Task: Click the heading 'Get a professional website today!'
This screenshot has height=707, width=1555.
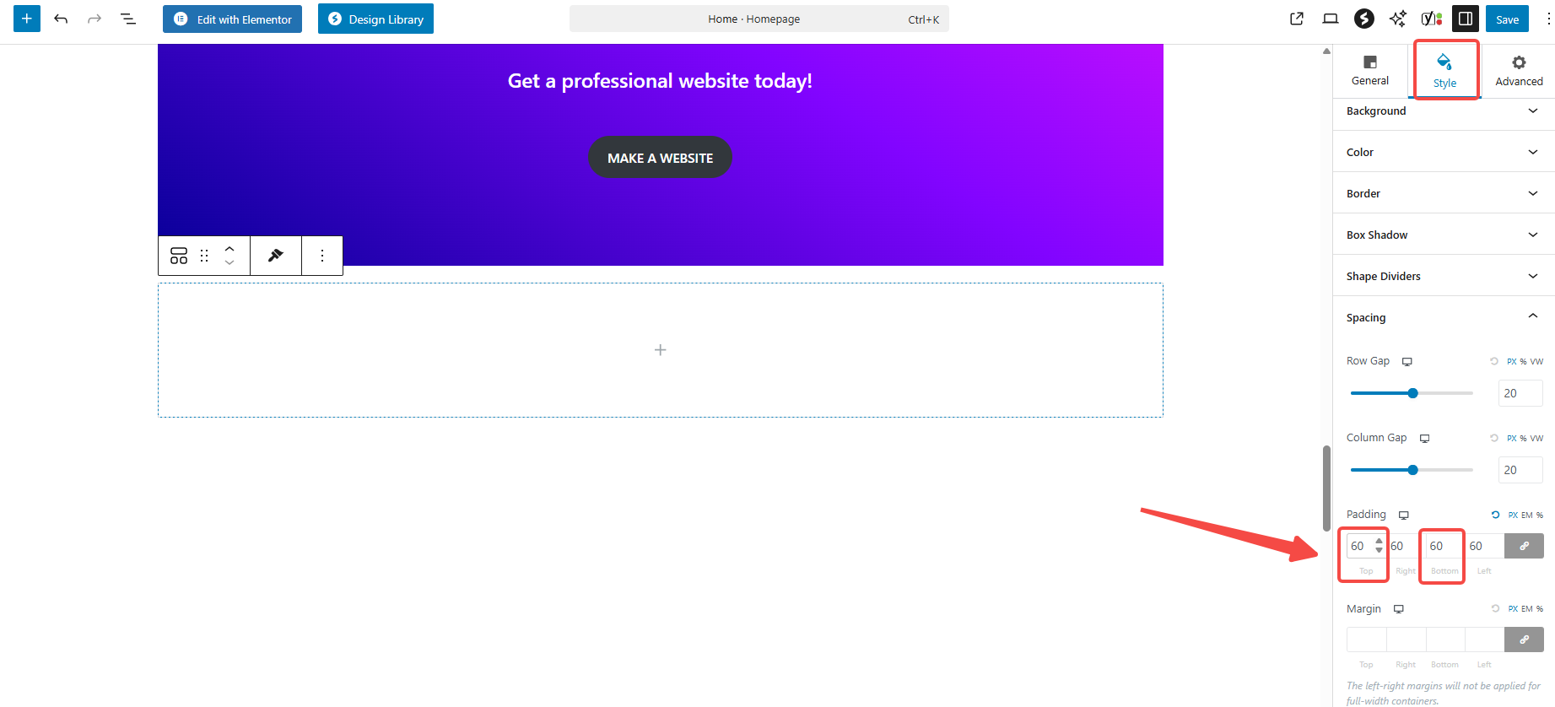Action: [x=660, y=81]
